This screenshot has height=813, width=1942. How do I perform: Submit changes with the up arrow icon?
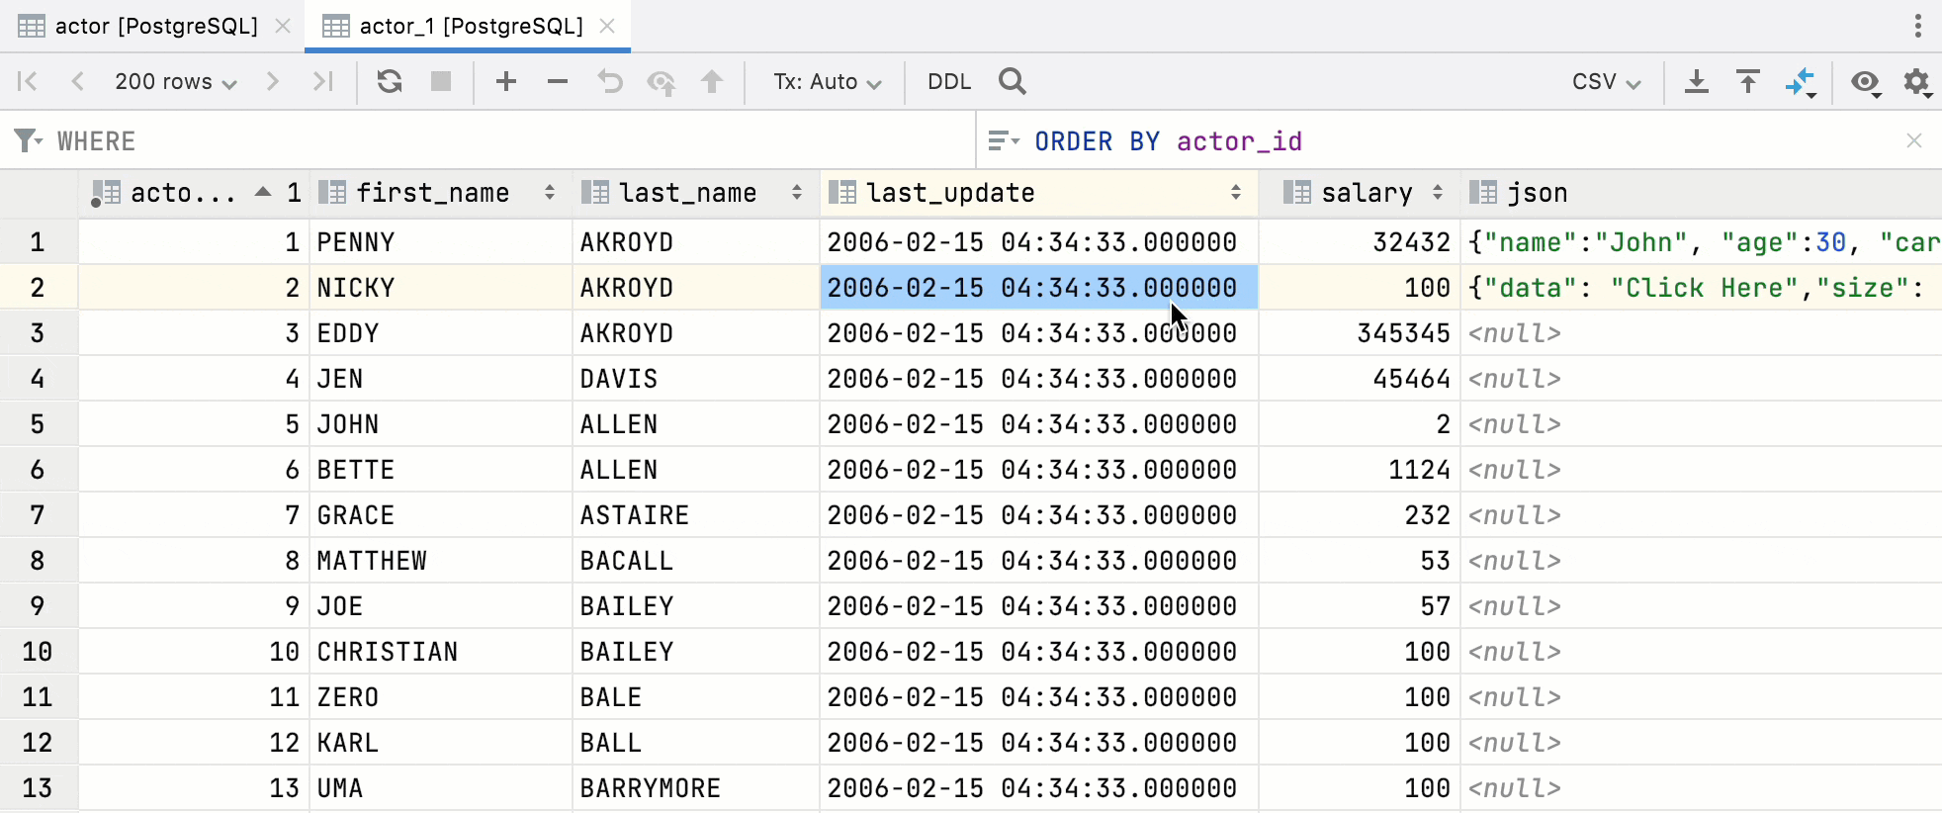pos(712,81)
